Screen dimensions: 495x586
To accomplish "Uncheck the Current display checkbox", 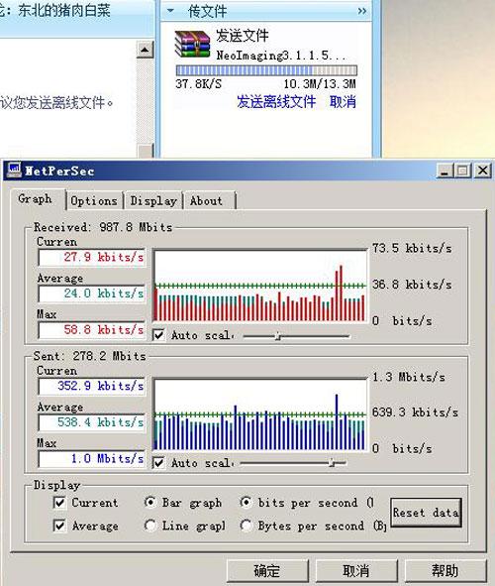I will pyautogui.click(x=59, y=503).
